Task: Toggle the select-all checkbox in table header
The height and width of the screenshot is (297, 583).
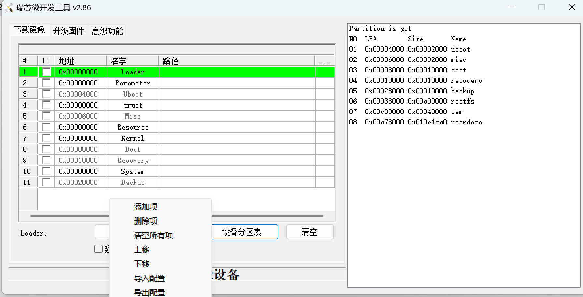Action: coord(46,61)
